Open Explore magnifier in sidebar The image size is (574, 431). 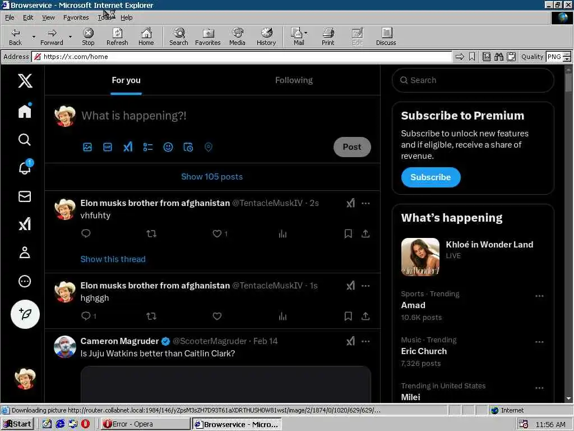pyautogui.click(x=25, y=139)
